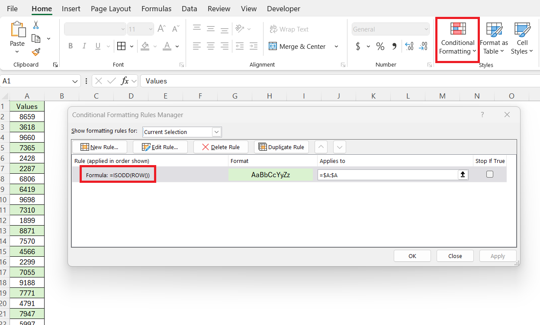Switch to the Page Layout tab
Viewport: 540px width, 325px height.
pyautogui.click(x=111, y=9)
